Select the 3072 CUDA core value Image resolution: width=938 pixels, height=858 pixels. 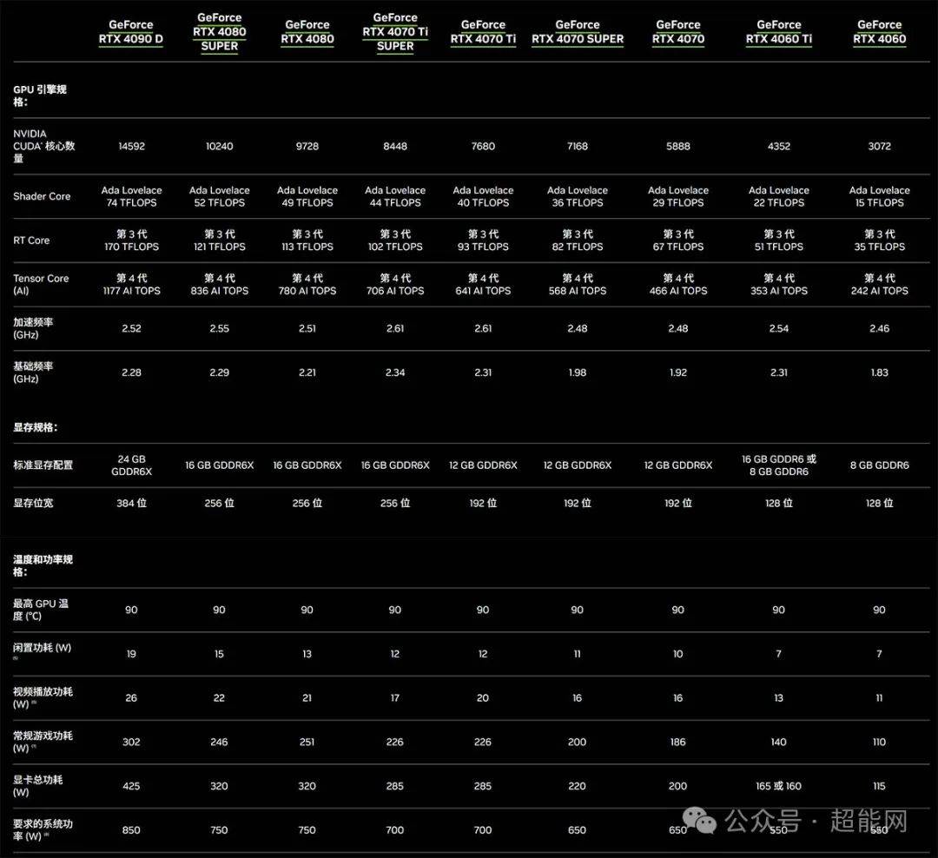click(x=879, y=146)
